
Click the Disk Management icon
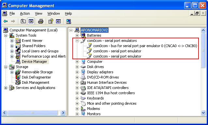[x=18, y=82]
